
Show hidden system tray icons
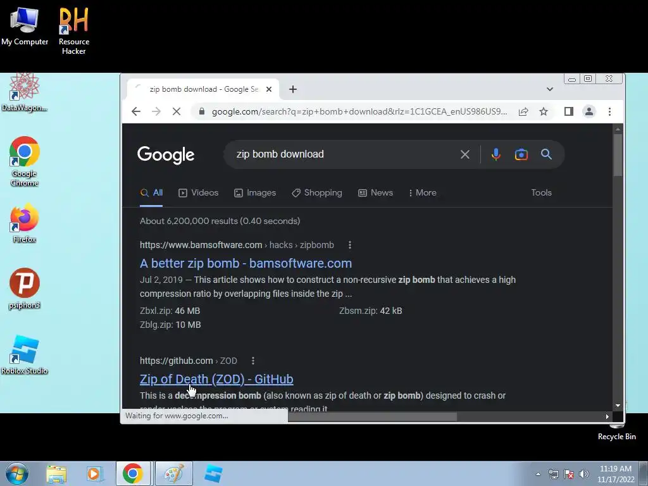(x=538, y=474)
